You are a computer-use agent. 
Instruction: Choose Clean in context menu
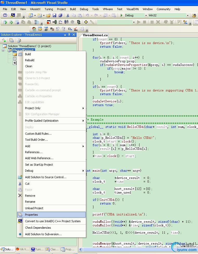tap(51, 66)
